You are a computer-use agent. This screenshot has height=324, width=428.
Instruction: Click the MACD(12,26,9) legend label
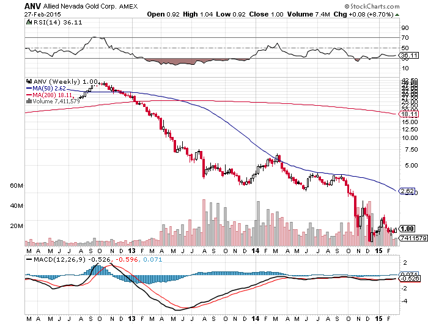[59, 259]
